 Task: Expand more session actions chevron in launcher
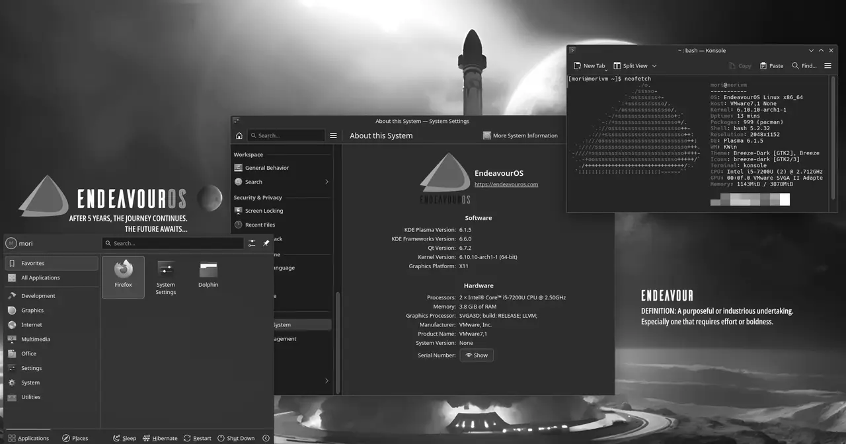[266, 438]
